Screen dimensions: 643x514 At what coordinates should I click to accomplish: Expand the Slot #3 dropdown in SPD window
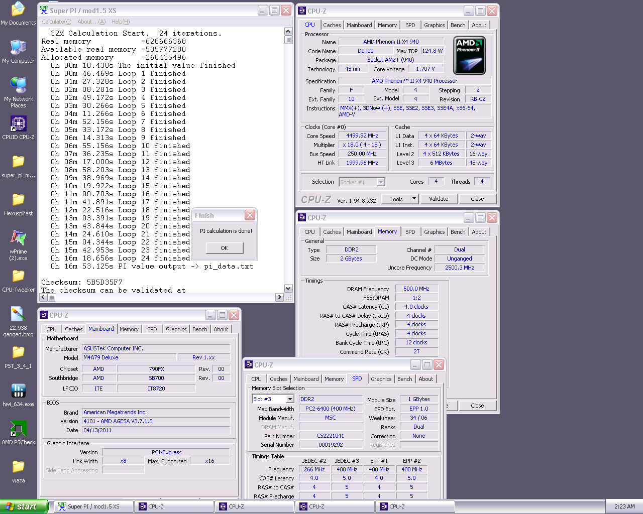tap(290, 399)
